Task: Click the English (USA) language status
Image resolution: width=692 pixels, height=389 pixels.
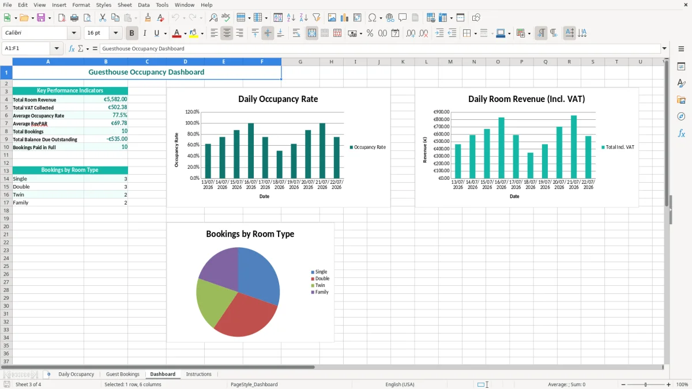Action: click(x=400, y=384)
